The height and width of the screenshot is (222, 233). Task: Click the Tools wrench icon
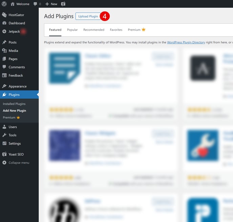tap(4, 135)
